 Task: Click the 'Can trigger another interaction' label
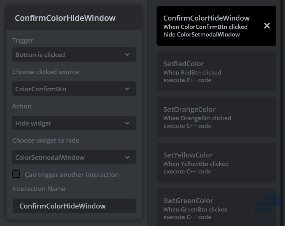[72, 175]
